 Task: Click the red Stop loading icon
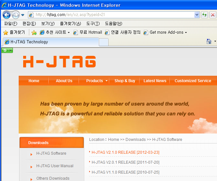(213, 15)
